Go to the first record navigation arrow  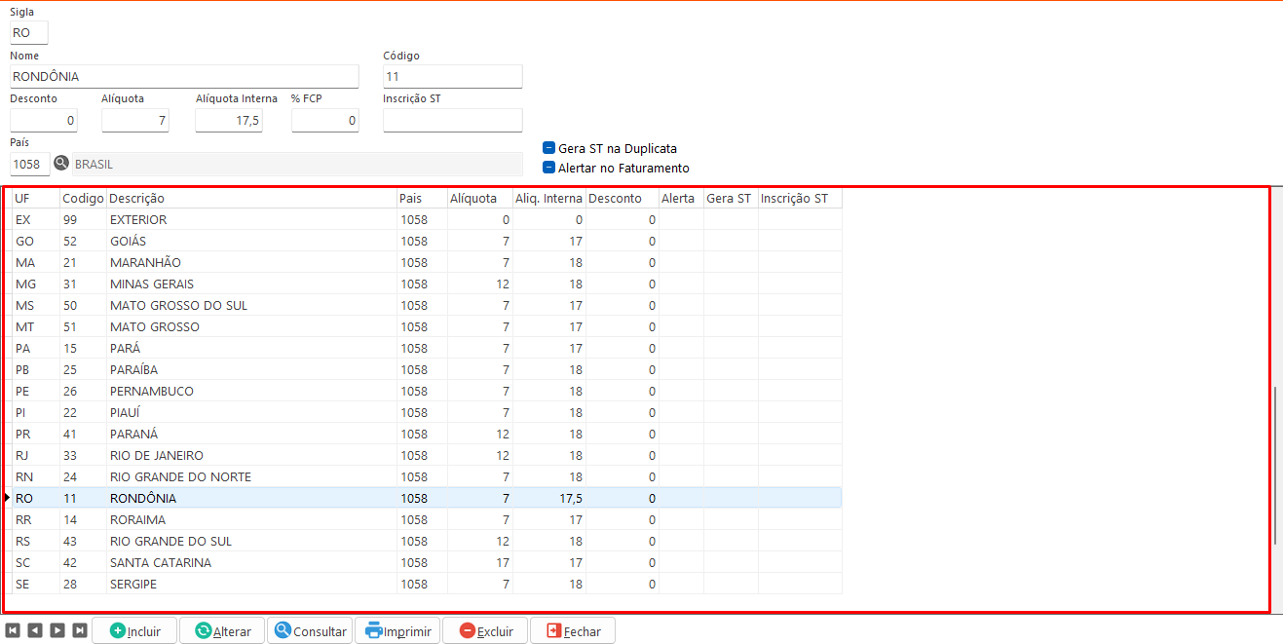click(x=13, y=630)
